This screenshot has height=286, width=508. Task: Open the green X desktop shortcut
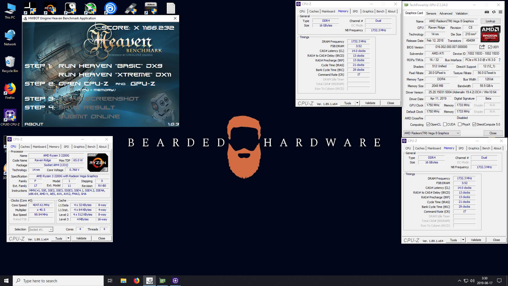pyautogui.click(x=90, y=8)
